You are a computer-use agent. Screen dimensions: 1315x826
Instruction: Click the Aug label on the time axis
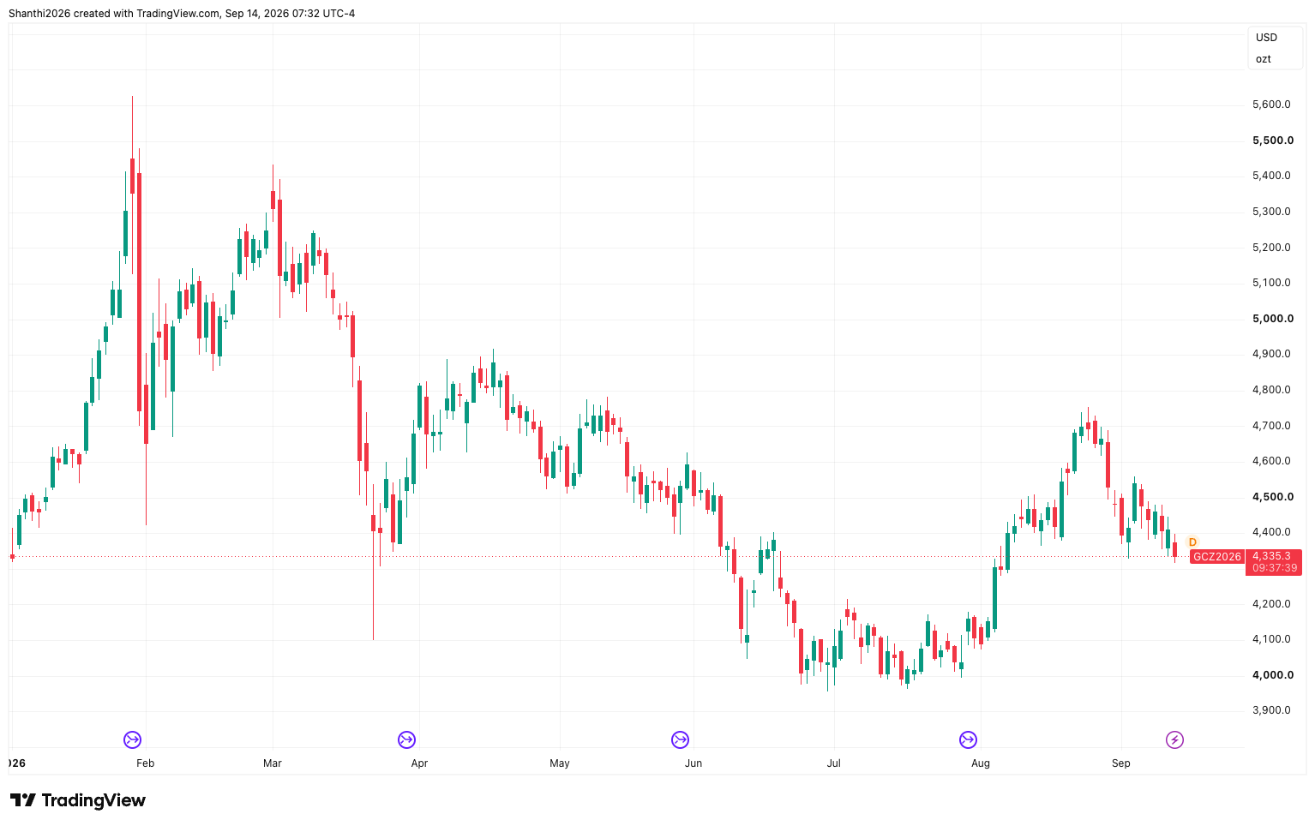click(981, 763)
